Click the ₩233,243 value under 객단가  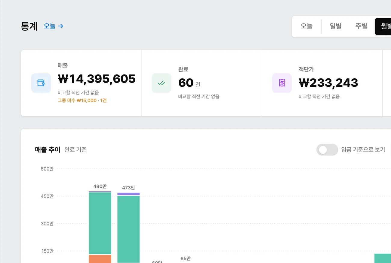pos(328,83)
